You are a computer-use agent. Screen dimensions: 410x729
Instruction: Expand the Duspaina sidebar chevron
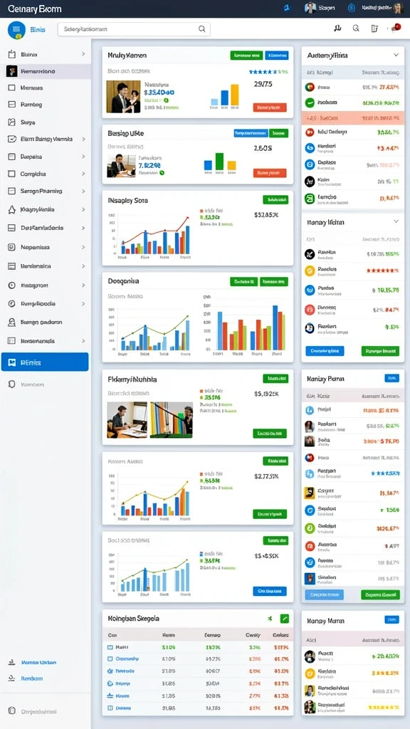click(83, 157)
